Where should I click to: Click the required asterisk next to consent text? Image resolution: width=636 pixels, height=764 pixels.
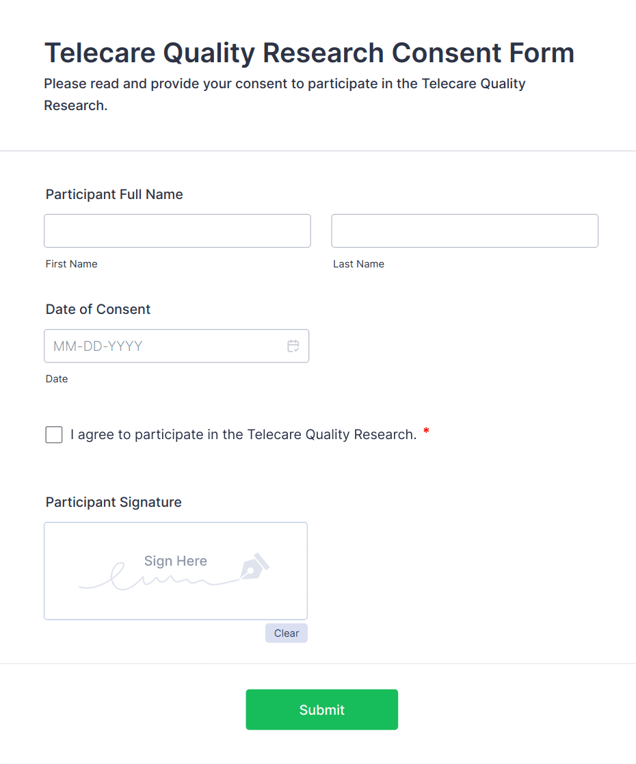[x=425, y=431]
